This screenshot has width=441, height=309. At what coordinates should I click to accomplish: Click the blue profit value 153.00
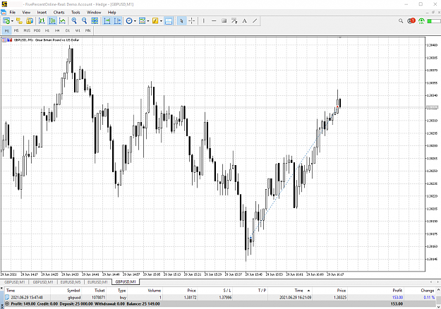pos(397,297)
